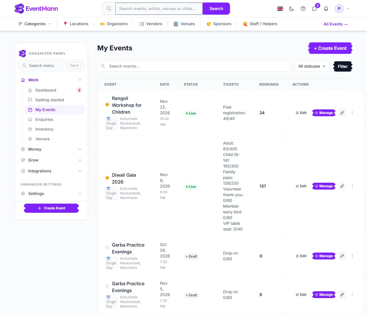Go to Venues in the top nav bar
367x315 pixels.
coord(184,24)
